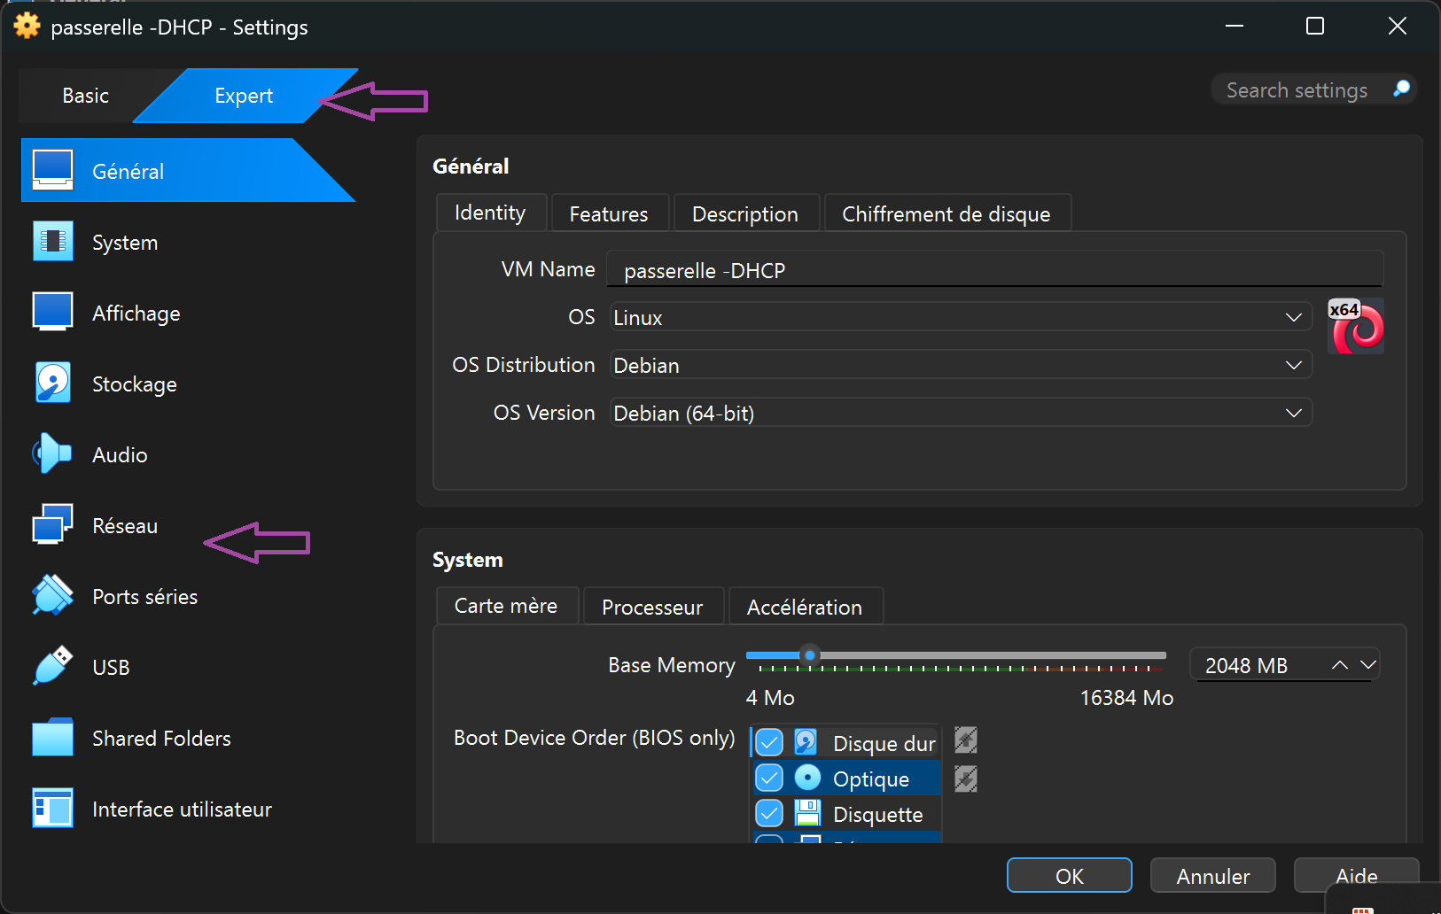The image size is (1441, 914).
Task: Expand the OS type dropdown showing Linux
Action: click(x=961, y=317)
